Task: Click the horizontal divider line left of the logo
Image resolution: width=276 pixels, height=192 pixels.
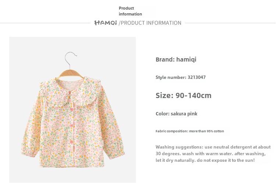Action: coord(44,23)
